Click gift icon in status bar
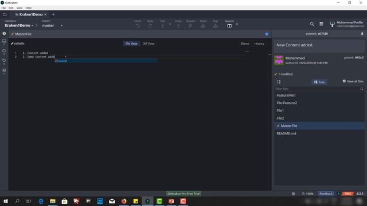Viewport: 367px width, 206px height. 293,194
